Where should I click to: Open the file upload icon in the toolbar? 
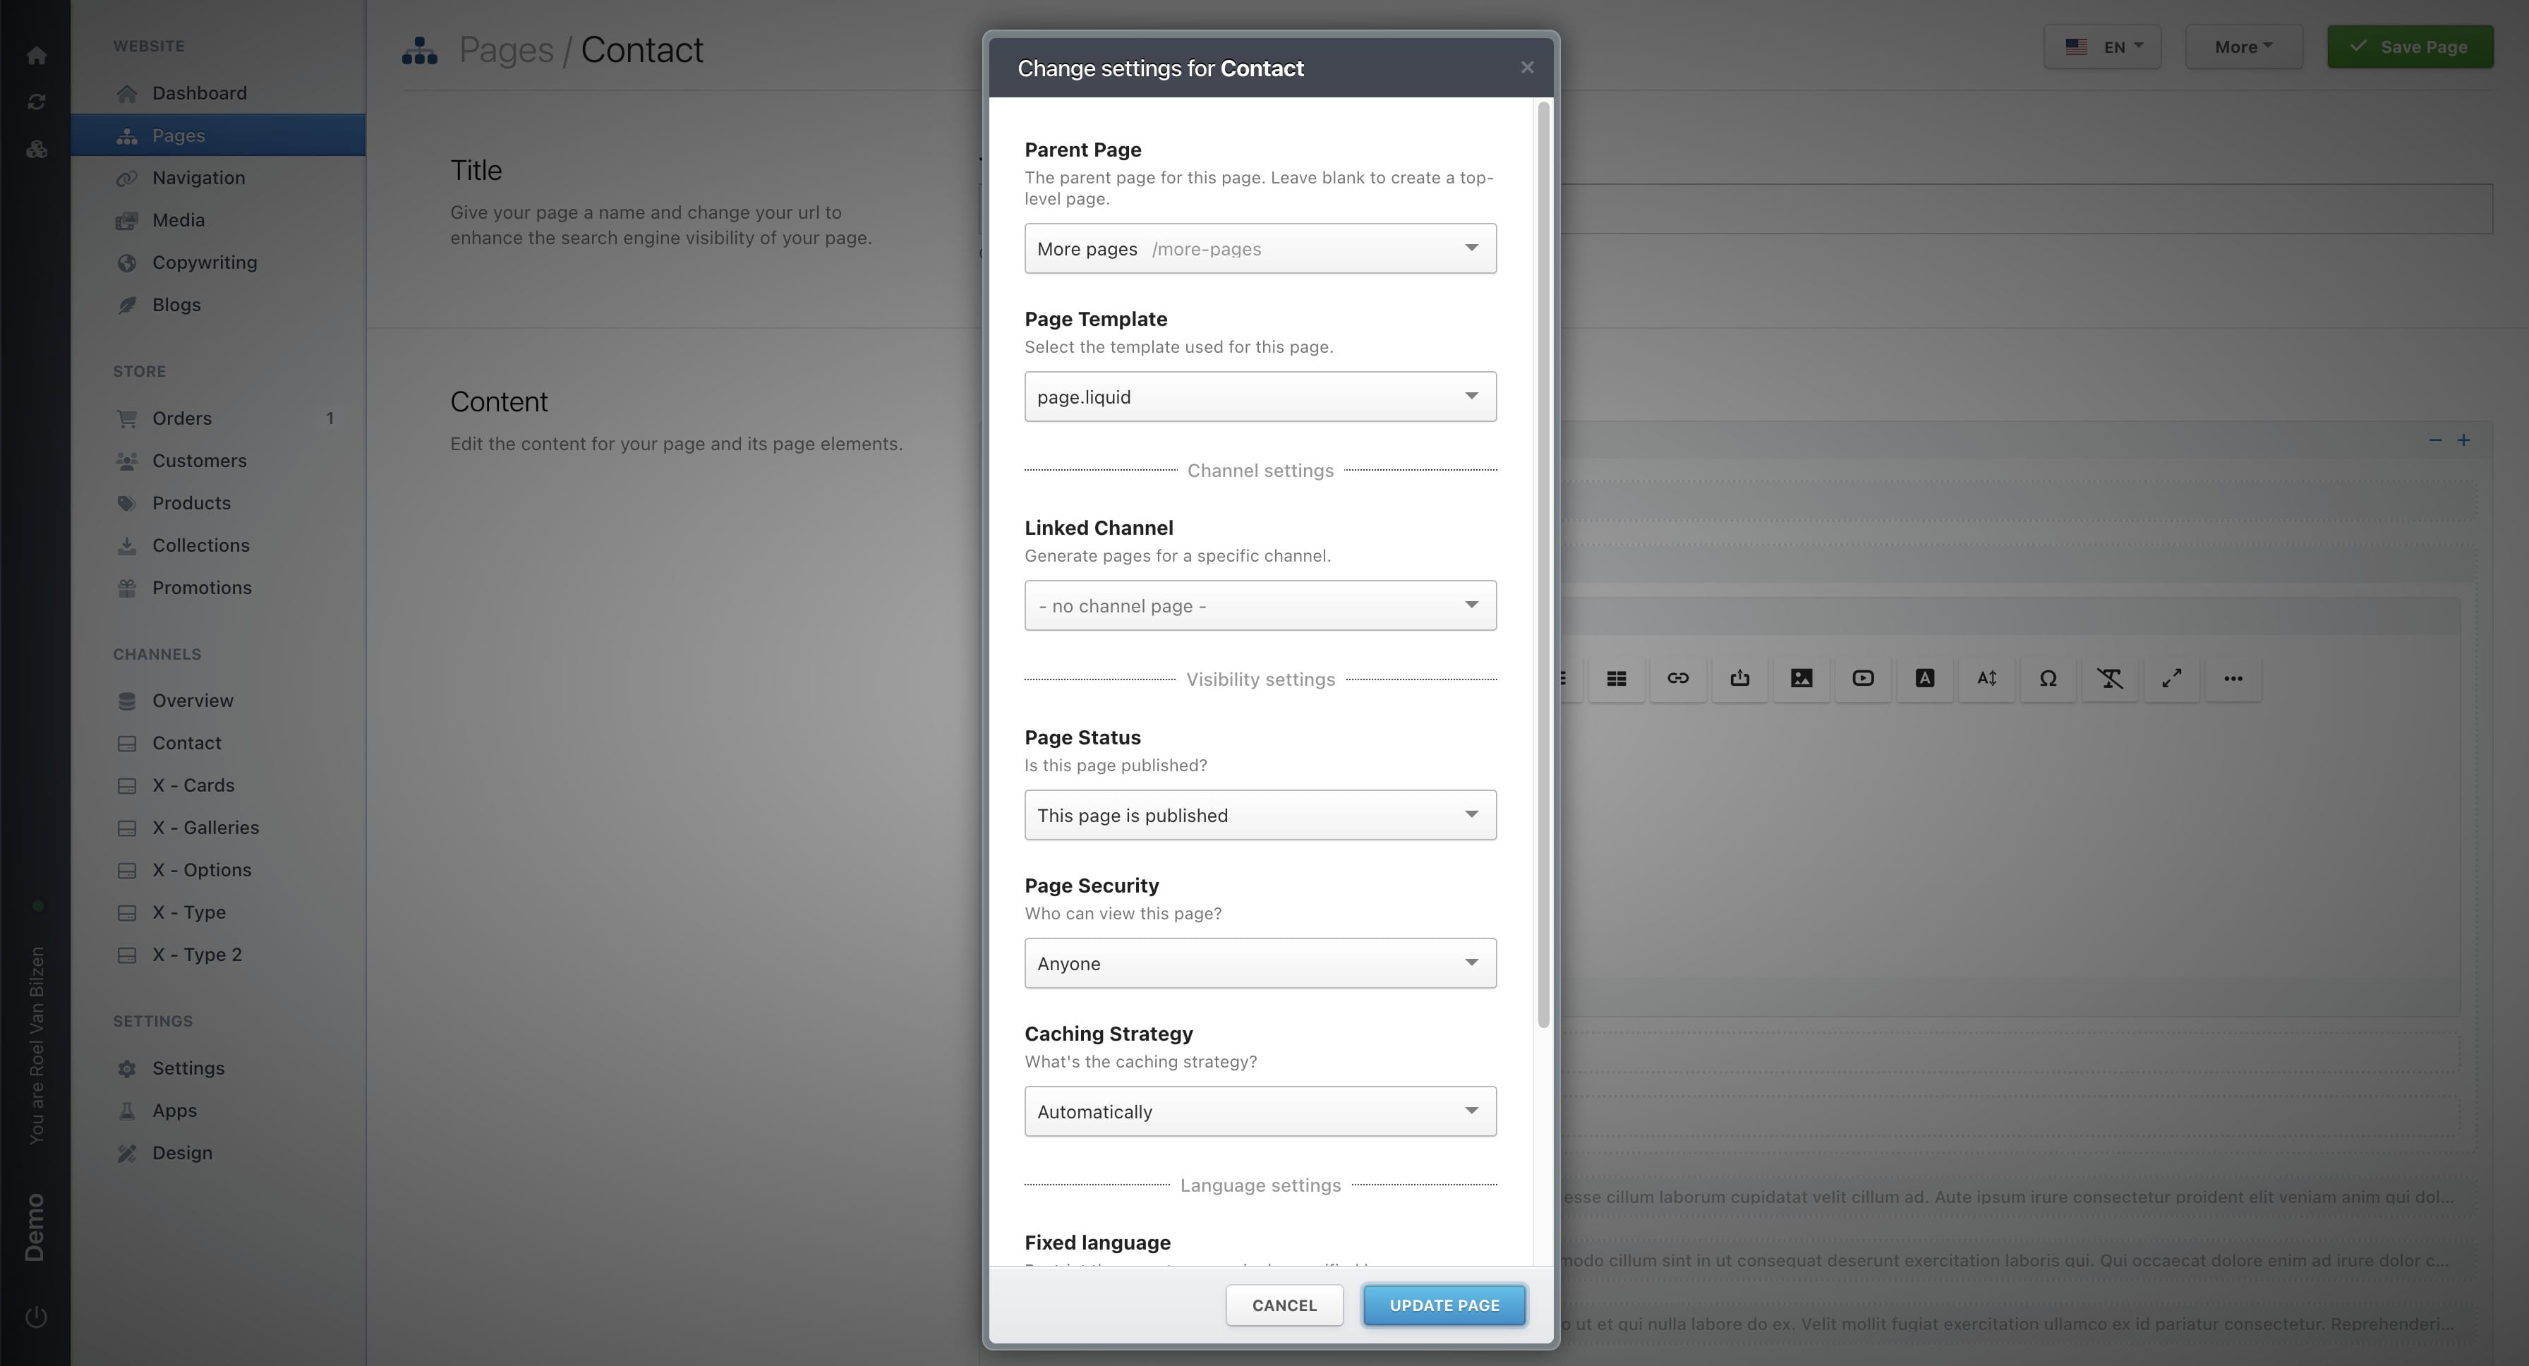coord(1739,678)
